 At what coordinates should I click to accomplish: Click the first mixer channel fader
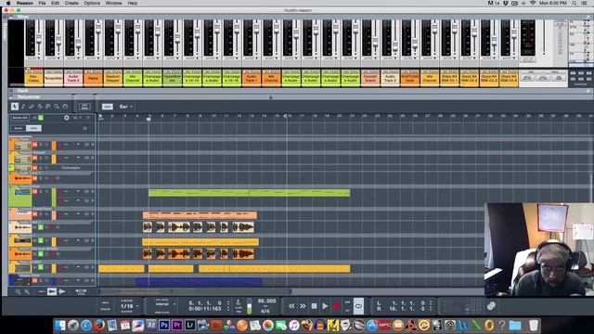tap(39, 38)
